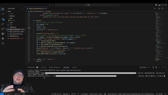Switch to the Ports panel tab
Viewport: 168px width, 95px height.
pyautogui.click(x=75, y=67)
